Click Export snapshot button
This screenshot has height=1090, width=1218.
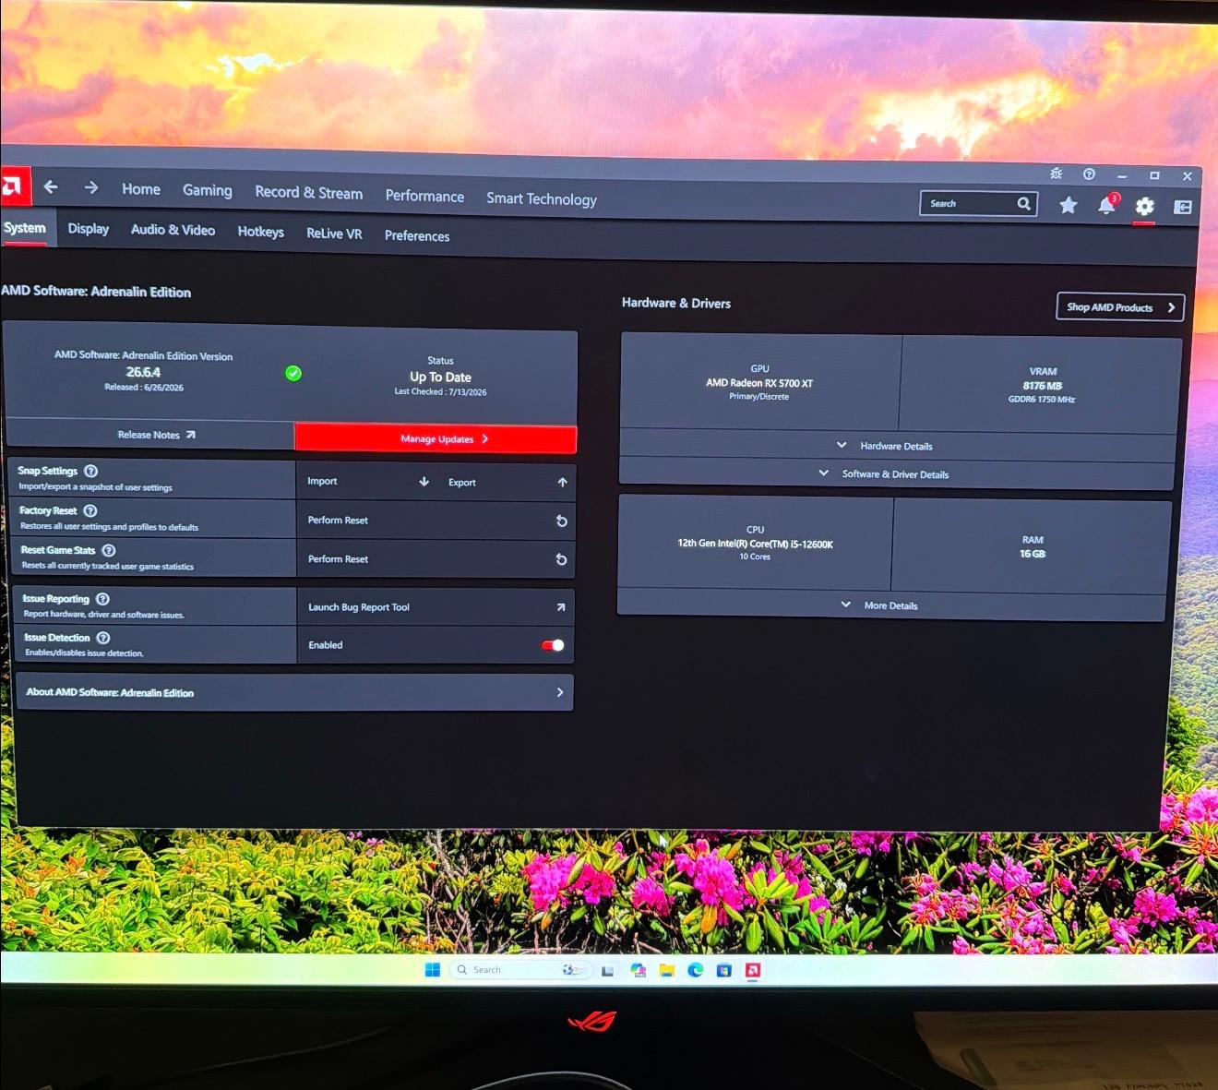tap(507, 483)
